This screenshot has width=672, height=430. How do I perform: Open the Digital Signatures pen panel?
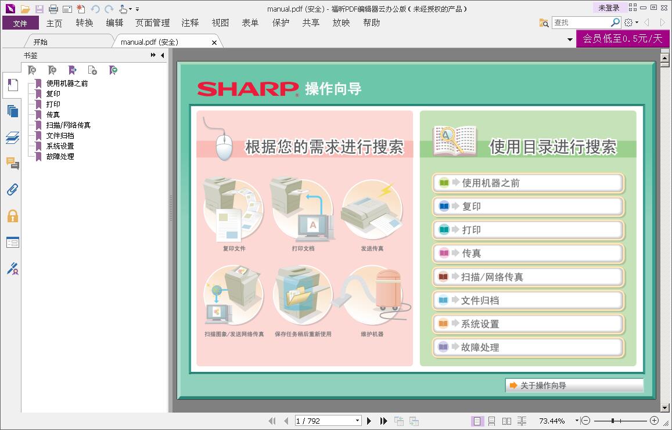[13, 269]
